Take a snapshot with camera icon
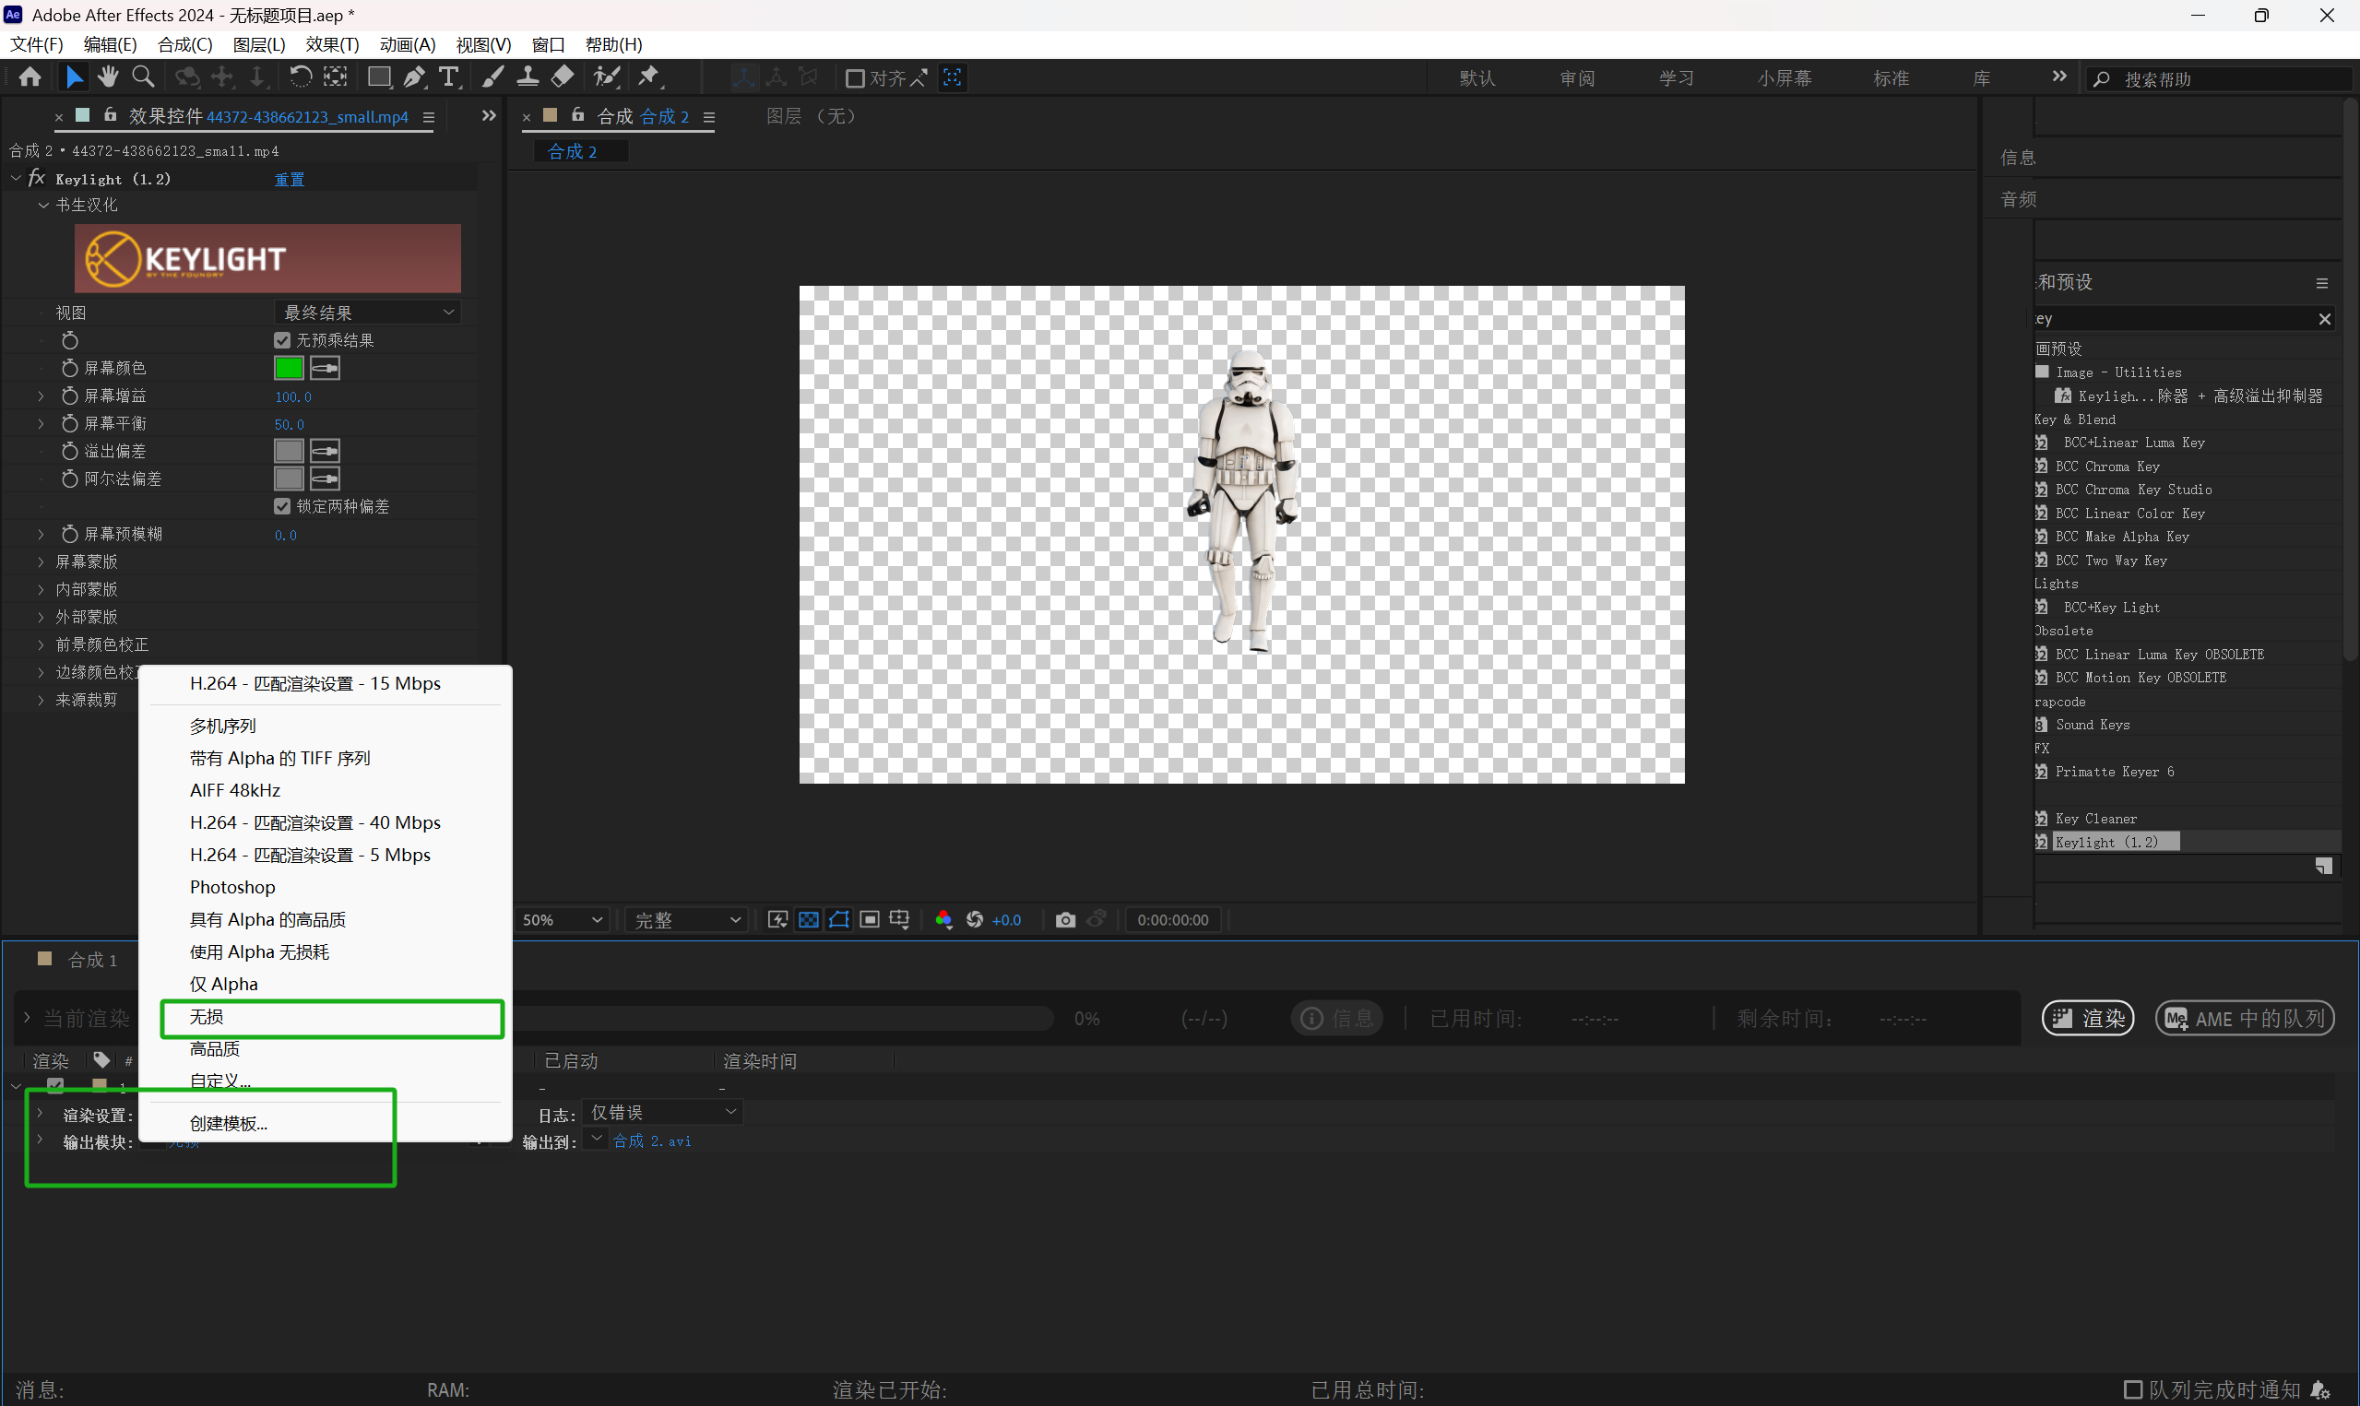Screen dimensions: 2360x1406 1066,919
